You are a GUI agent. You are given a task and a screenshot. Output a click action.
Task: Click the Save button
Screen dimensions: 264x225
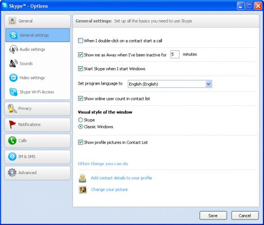coord(213,216)
